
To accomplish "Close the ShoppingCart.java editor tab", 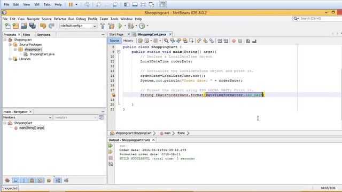I will 170,34.
